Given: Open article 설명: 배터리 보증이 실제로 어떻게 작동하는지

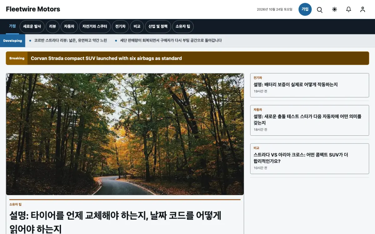Looking at the screenshot, I should coord(296,85).
